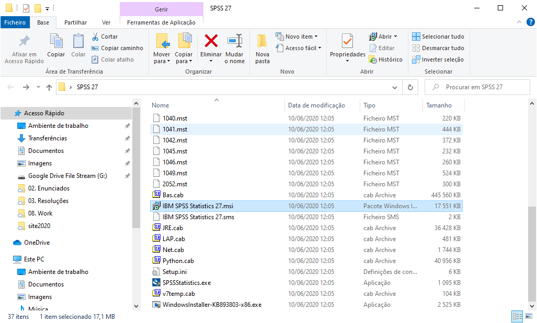This screenshot has width=537, height=323.
Task: Sort by Tamanho column header
Action: pos(443,105)
